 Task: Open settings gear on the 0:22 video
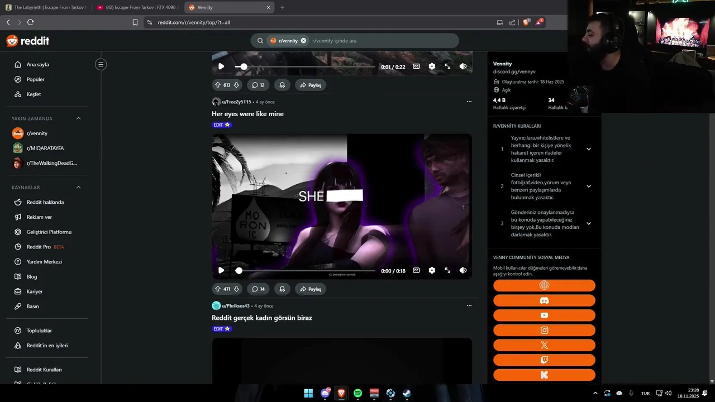[x=432, y=66]
